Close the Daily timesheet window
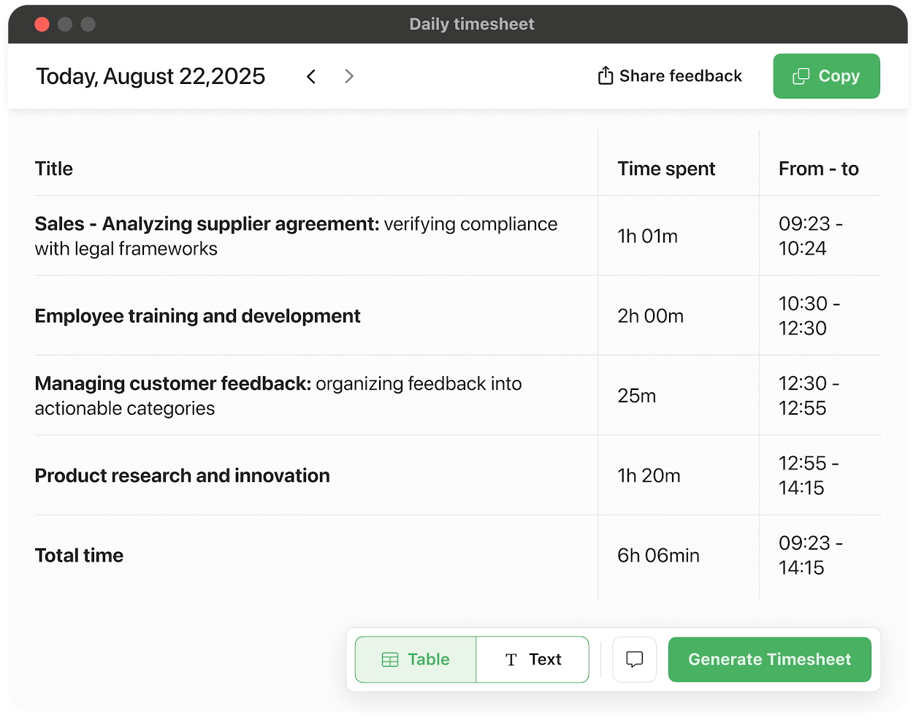 click(42, 24)
